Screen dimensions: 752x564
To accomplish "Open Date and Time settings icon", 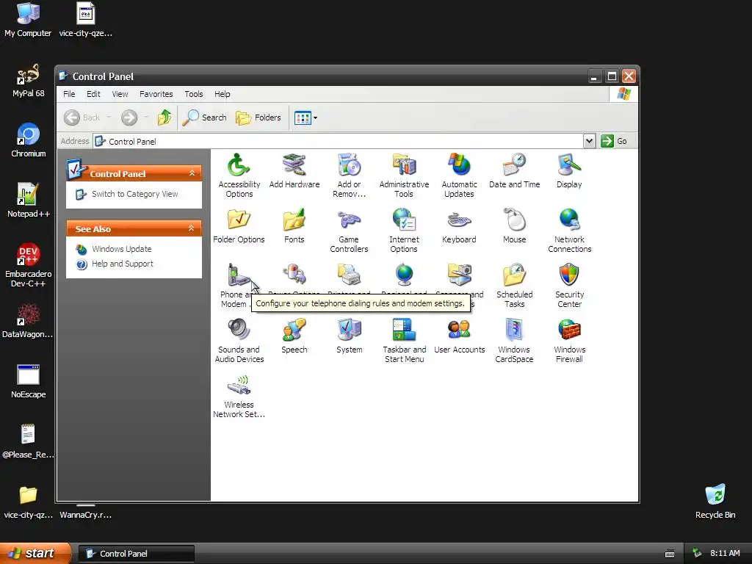I will point(514,165).
